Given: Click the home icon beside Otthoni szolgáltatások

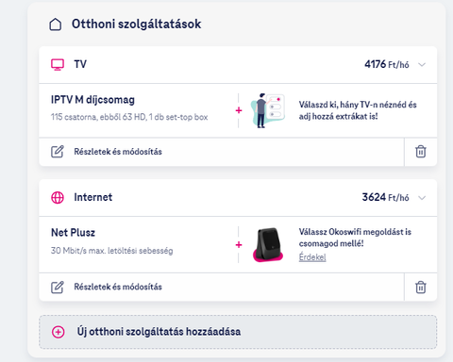Looking at the screenshot, I should pos(56,25).
